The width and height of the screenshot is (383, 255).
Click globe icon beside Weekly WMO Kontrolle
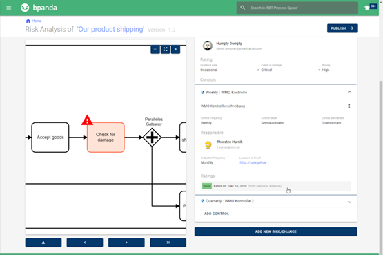(x=202, y=92)
